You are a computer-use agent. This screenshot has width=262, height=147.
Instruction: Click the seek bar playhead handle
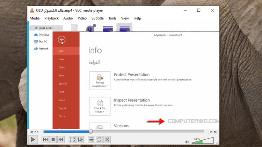(90, 132)
